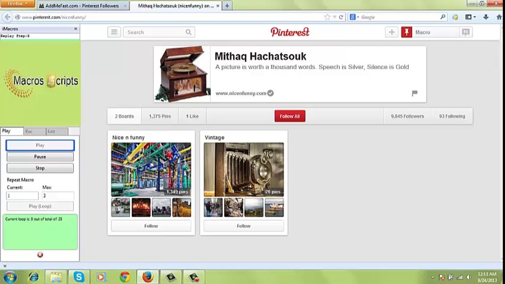505x284 pixels.
Task: Click the red Follow All button
Action: point(290,116)
